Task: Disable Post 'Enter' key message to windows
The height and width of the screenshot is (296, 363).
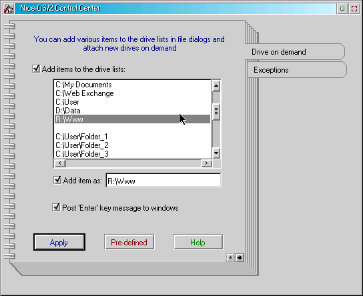Action: tap(56, 207)
